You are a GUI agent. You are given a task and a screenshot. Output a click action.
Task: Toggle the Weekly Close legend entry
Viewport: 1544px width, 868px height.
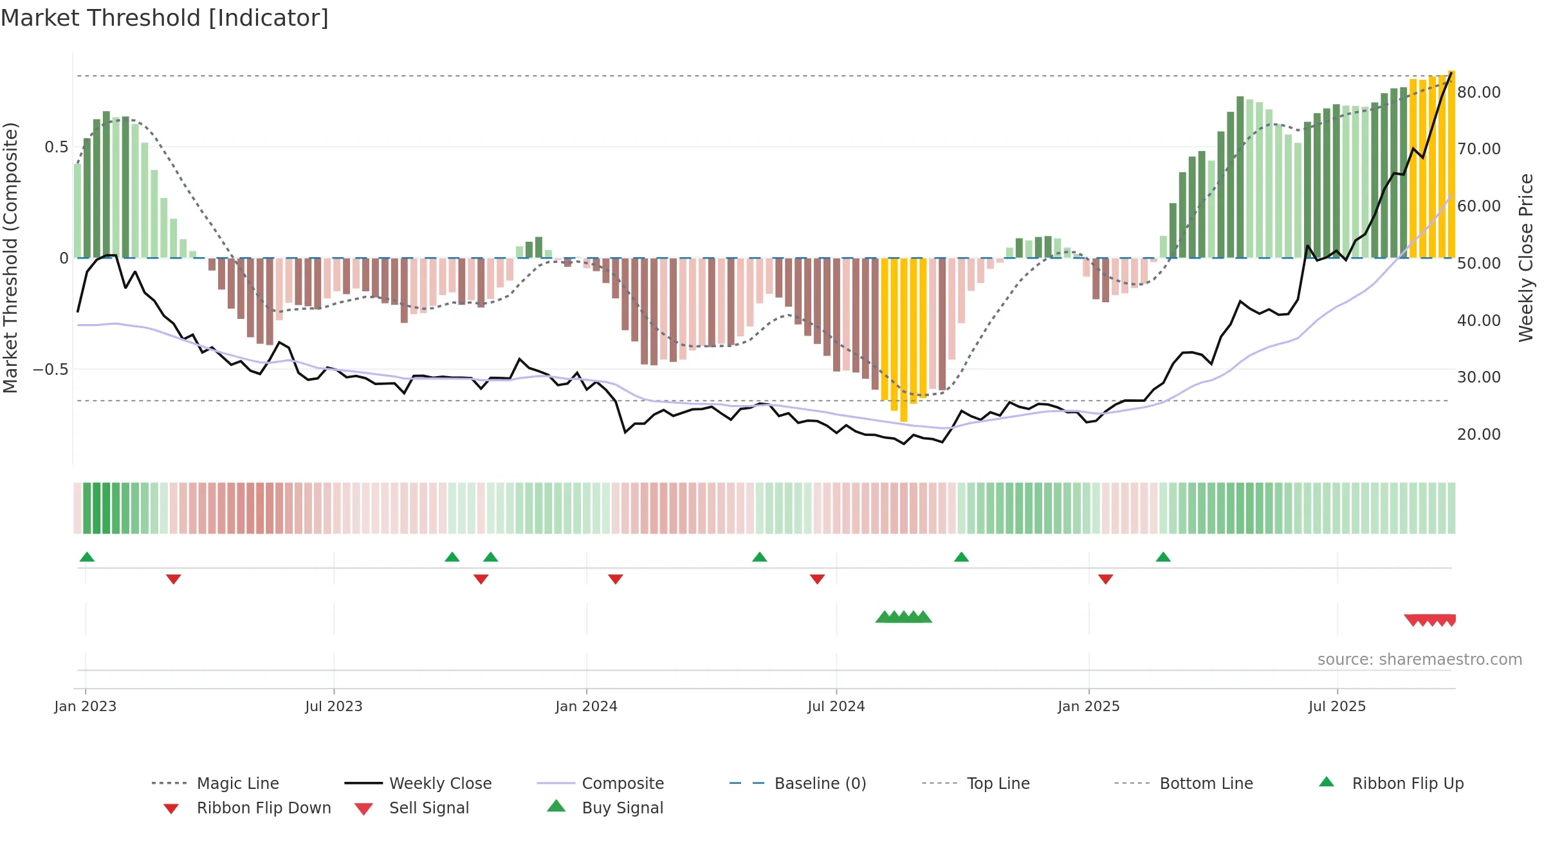[x=418, y=783]
